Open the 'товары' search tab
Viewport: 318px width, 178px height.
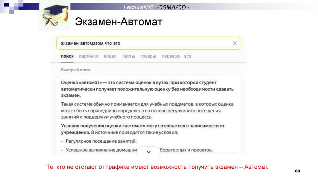click(x=148, y=56)
